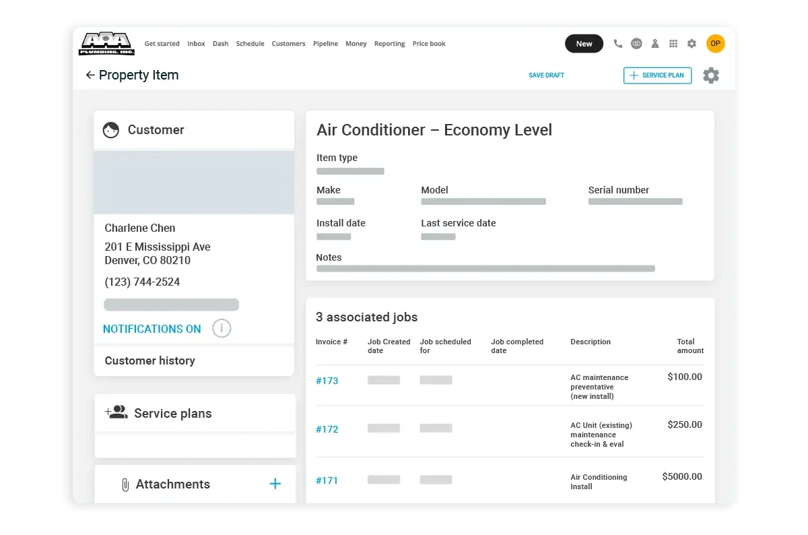Viewport: 808px width, 535px height.
Task: Open invoice #173 link
Action: click(x=327, y=381)
